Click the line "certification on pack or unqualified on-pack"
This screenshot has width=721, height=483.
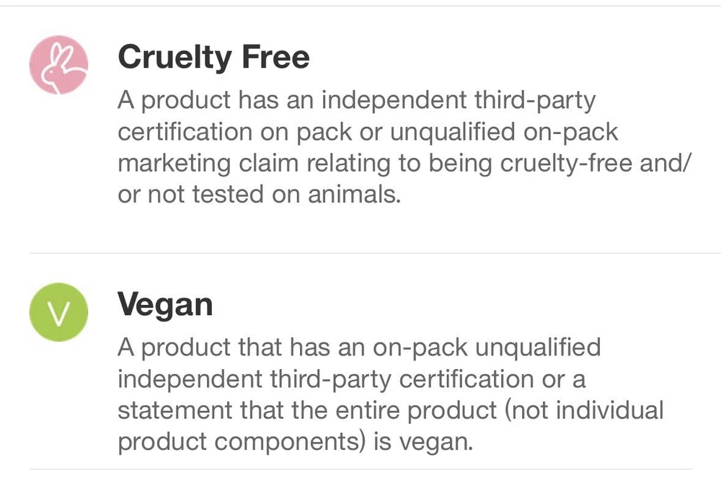tap(368, 133)
